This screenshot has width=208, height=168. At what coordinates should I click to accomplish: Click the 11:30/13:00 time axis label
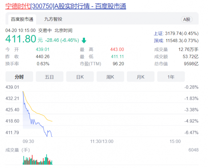[x=102, y=141]
